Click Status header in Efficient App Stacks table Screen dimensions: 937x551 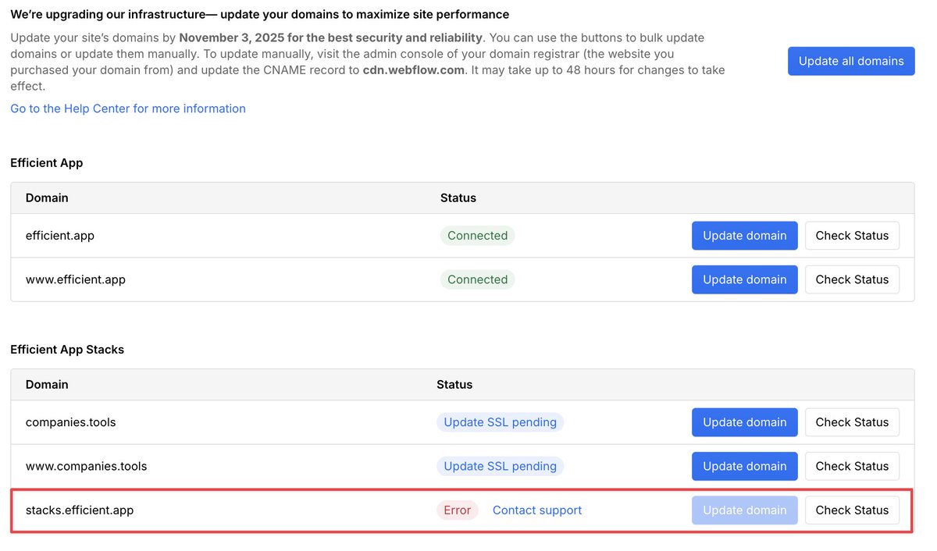point(454,385)
